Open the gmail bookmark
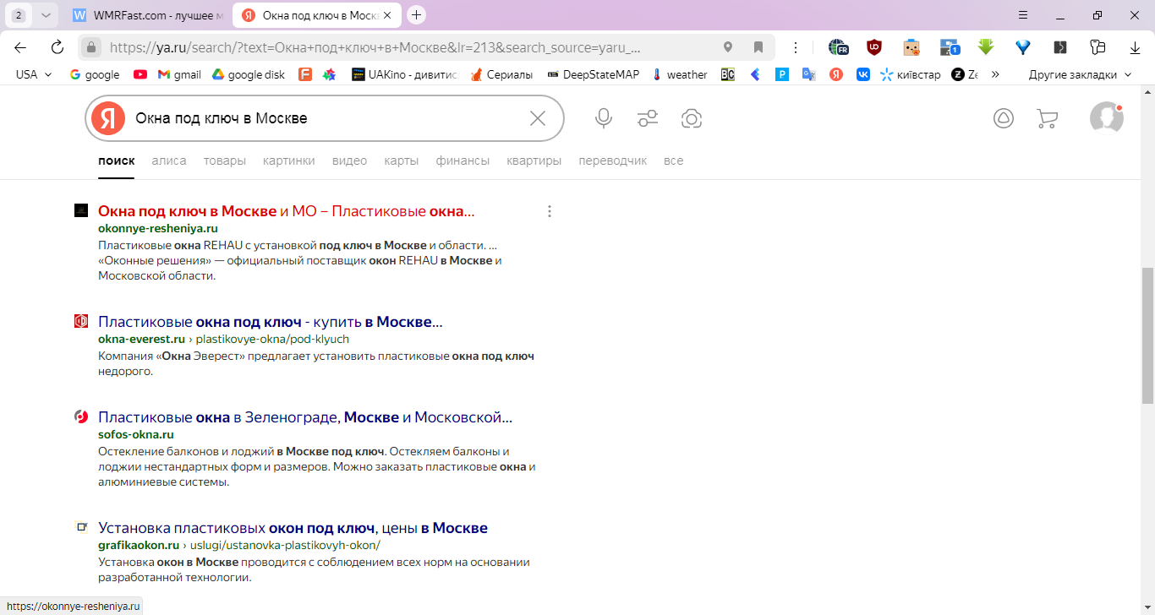This screenshot has height=615, width=1155. coord(179,74)
